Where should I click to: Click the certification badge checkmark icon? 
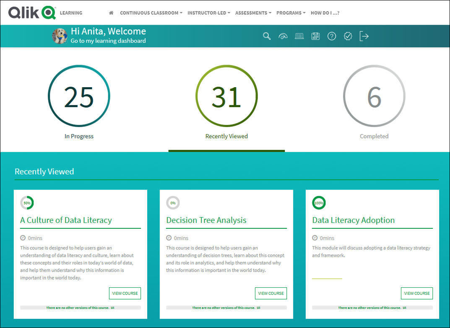[348, 36]
